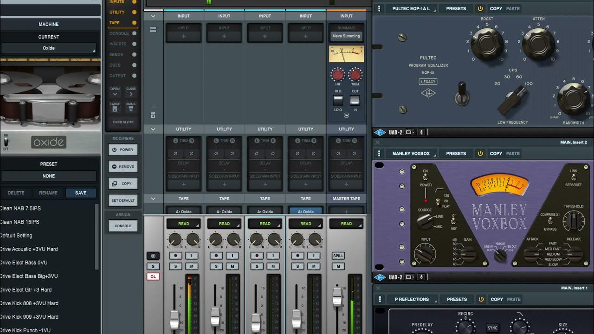This screenshot has width=594, height=334.
Task: Click the OPEN chevron
Action: click(115, 94)
